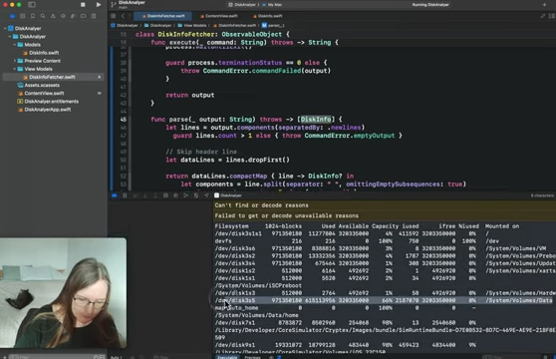Open the Bookmark navigator

point(33,16)
